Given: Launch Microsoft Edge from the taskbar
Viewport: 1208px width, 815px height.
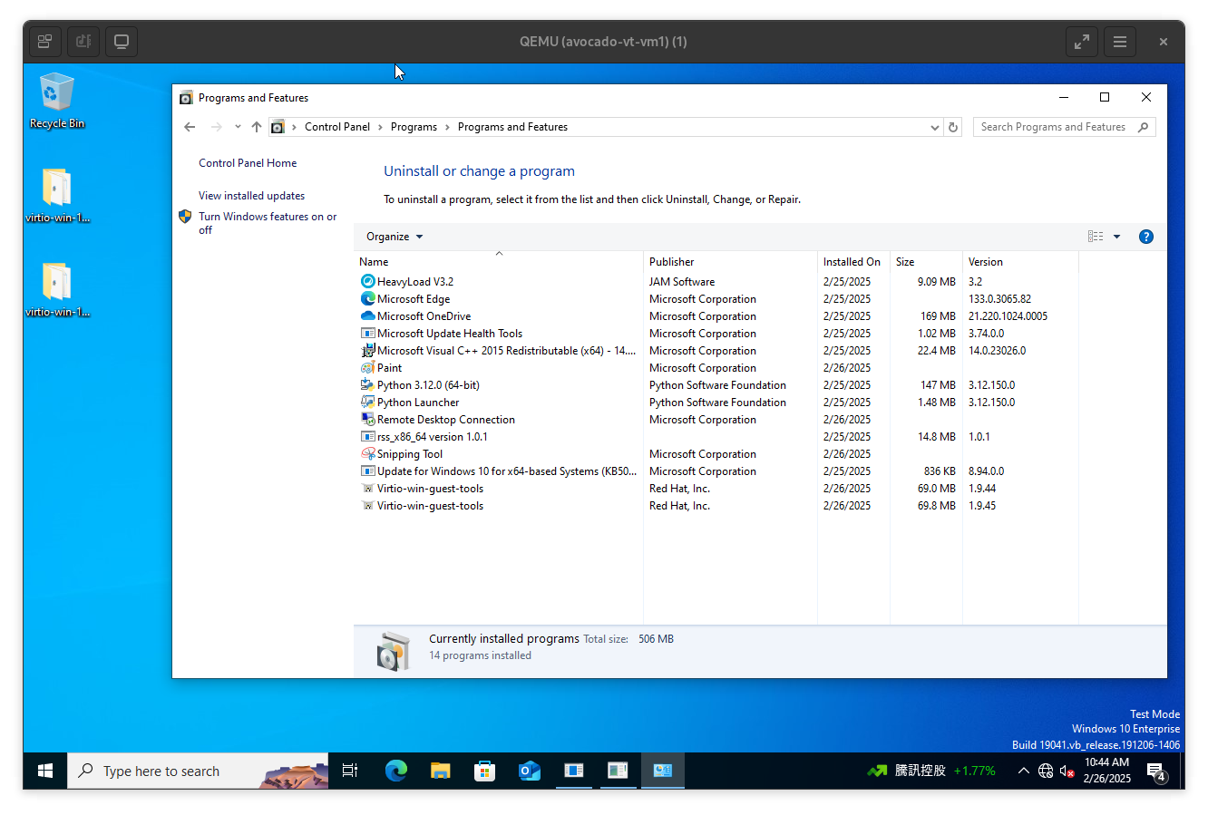Looking at the screenshot, I should coord(395,771).
